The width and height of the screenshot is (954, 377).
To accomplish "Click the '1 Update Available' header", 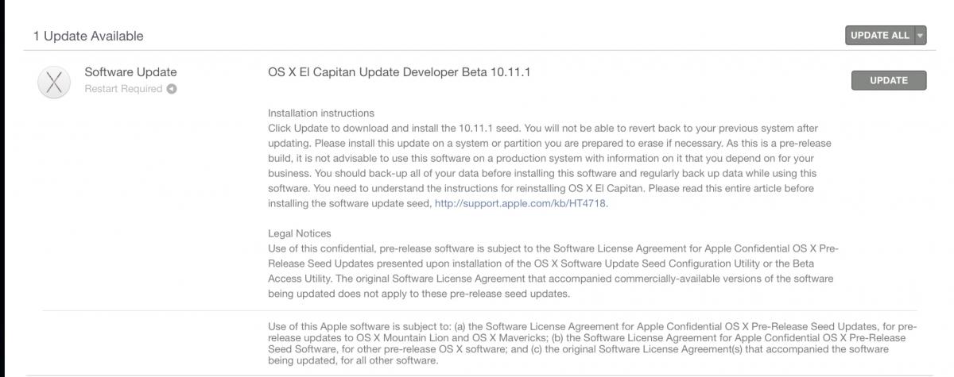I will pos(88,36).
